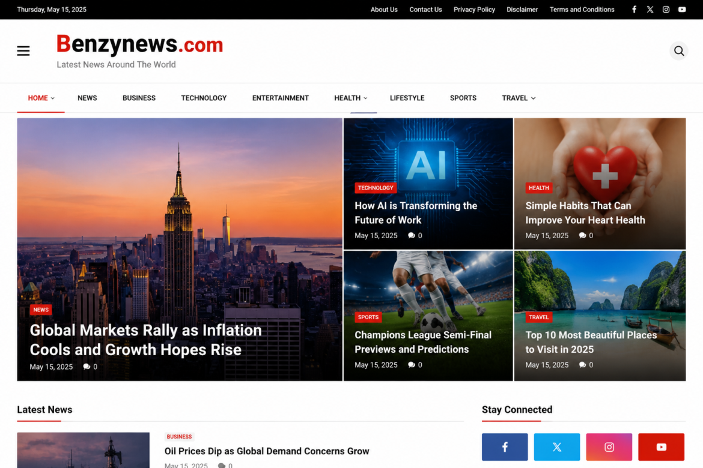
Task: Click YouTube button under Stay Connected
Action: 662,447
